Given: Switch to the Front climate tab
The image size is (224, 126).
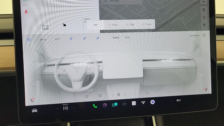Looking at the screenshot, I should coord(116,38).
